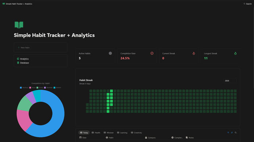Click the Current Streak flame icon
This screenshot has width=254, height=142.
194,53
